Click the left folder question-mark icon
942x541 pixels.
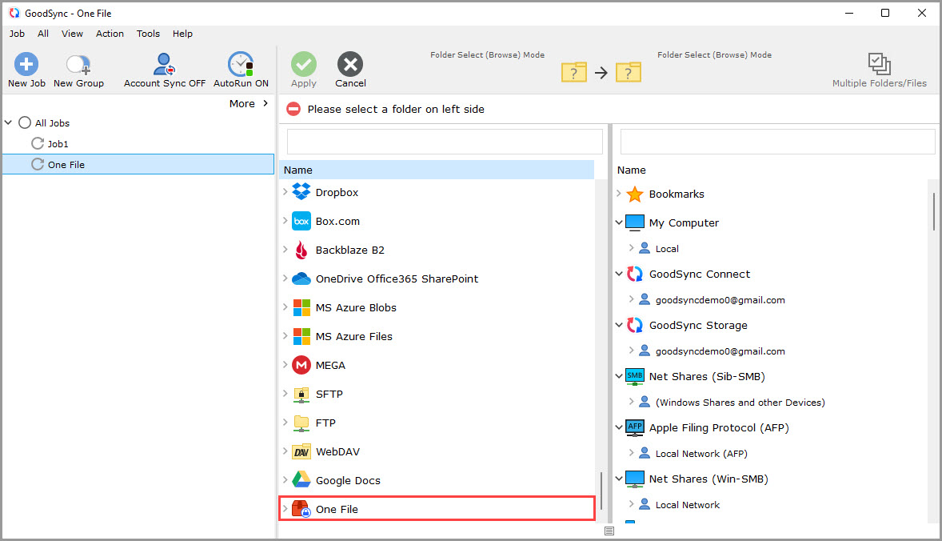tap(573, 72)
